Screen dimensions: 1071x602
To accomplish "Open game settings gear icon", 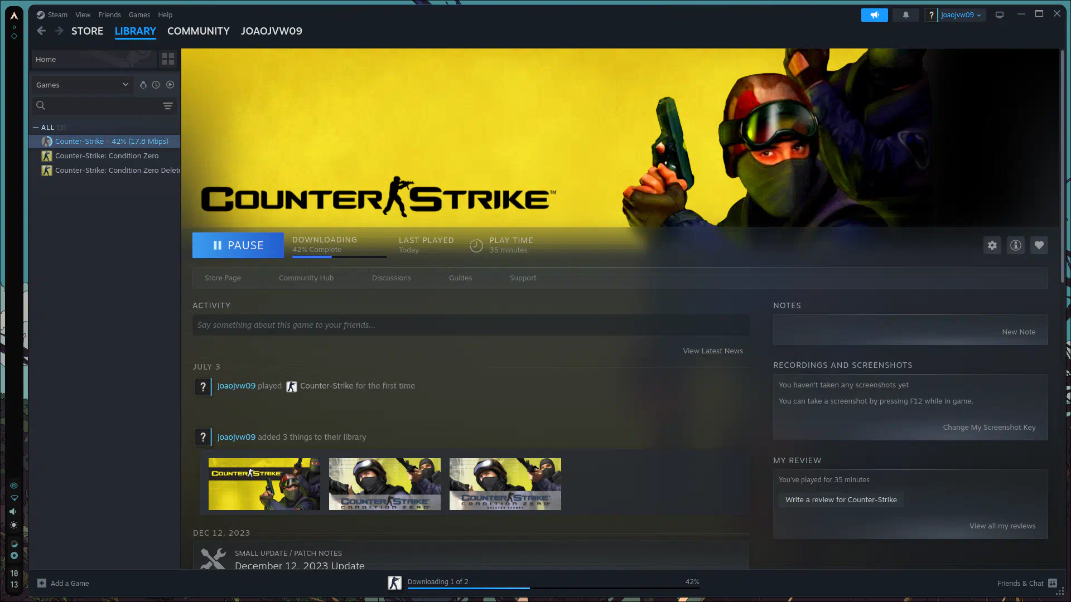I will [x=992, y=245].
